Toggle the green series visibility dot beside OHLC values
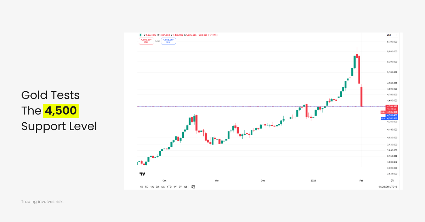 (141, 35)
